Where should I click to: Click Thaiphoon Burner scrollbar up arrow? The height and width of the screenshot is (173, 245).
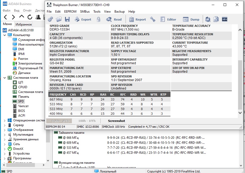click(240, 30)
